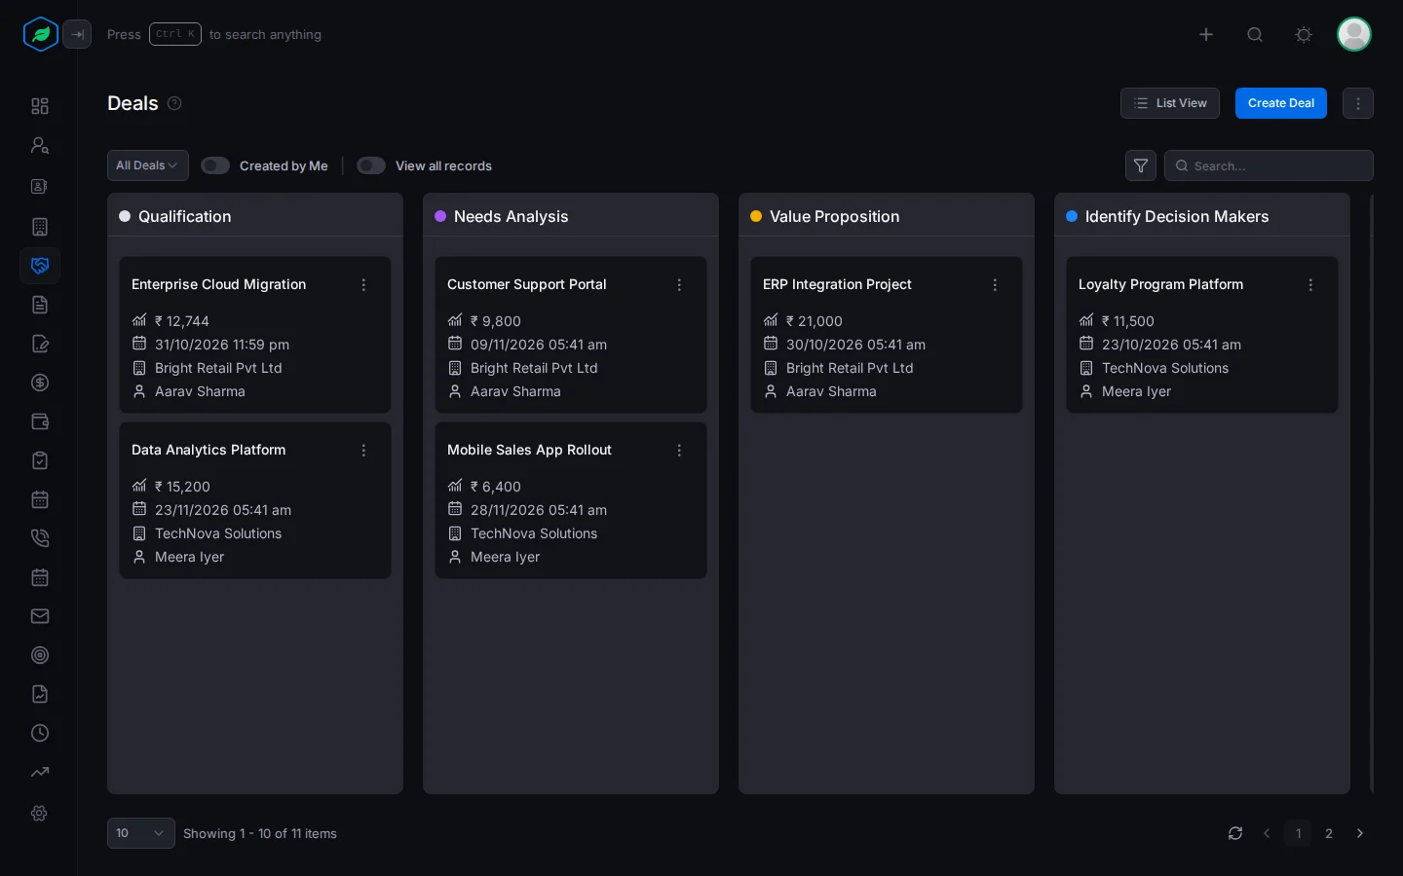Select the handshake Deals sidebar icon
Image resolution: width=1403 pixels, height=876 pixels.
[x=40, y=266]
